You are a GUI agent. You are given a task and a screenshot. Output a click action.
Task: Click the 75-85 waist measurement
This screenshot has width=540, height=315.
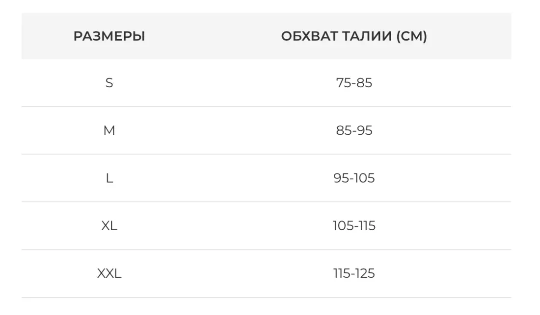[353, 83]
